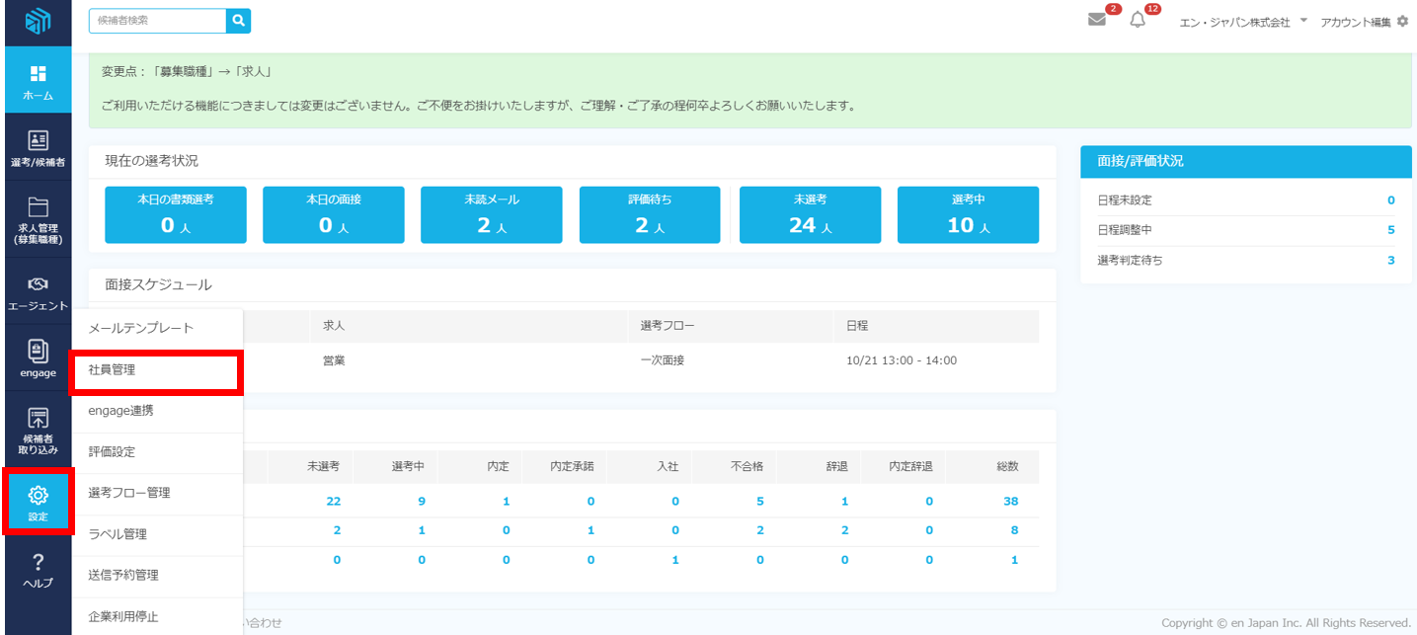Image resolution: width=1417 pixels, height=635 pixels.
Task: Click the 日程調整中 count of 5
Action: (1390, 230)
